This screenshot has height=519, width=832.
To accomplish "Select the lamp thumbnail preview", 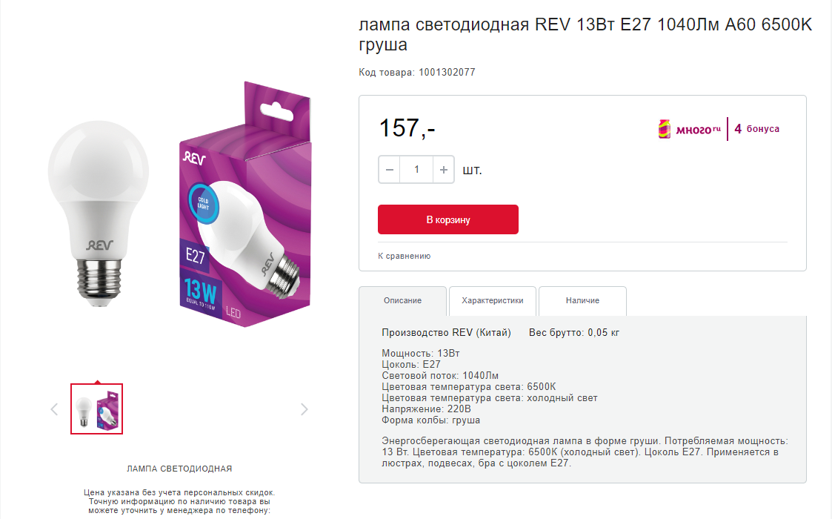I will click(x=96, y=409).
